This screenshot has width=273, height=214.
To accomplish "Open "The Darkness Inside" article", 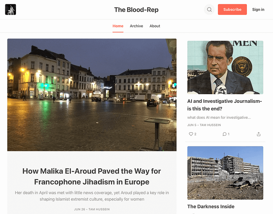I will (211, 206).
